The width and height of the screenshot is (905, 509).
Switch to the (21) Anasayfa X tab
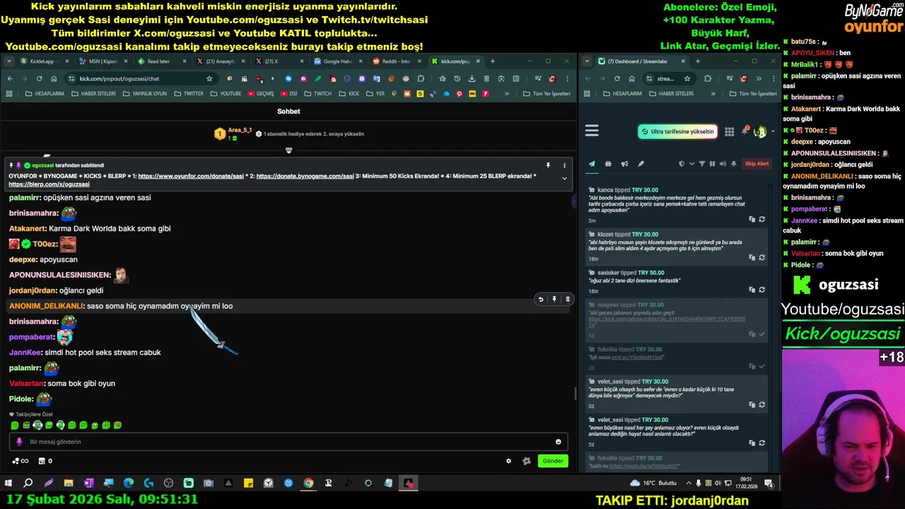tap(221, 62)
